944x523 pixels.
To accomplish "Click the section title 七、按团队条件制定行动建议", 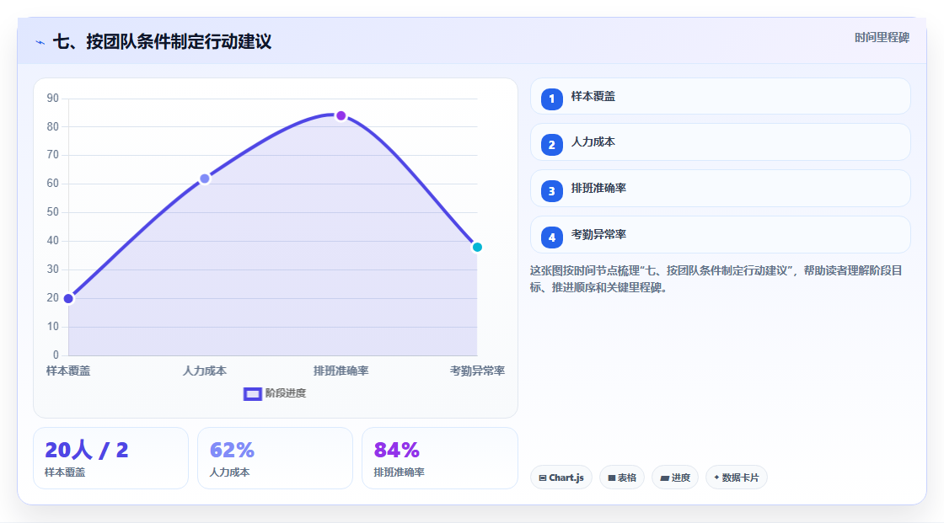I will tap(163, 41).
